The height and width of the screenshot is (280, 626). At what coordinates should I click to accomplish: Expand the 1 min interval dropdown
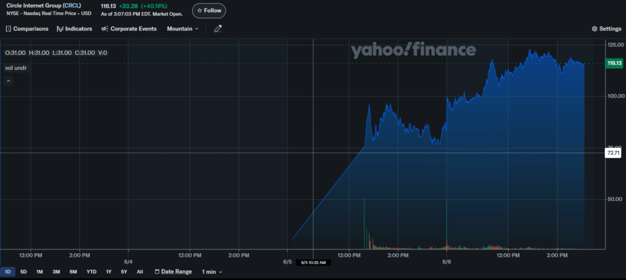coord(212,271)
